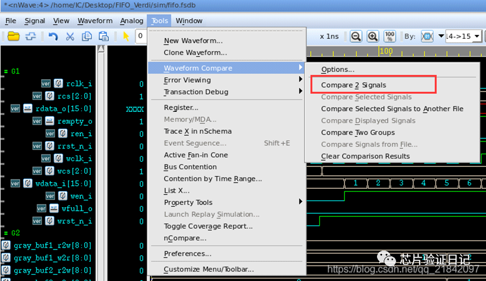
Task: Click icon beside gray_buf2_r2w[8:0]
Action: (6, 270)
